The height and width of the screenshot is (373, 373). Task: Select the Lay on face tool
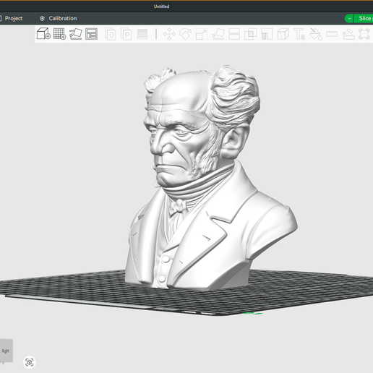click(x=218, y=34)
